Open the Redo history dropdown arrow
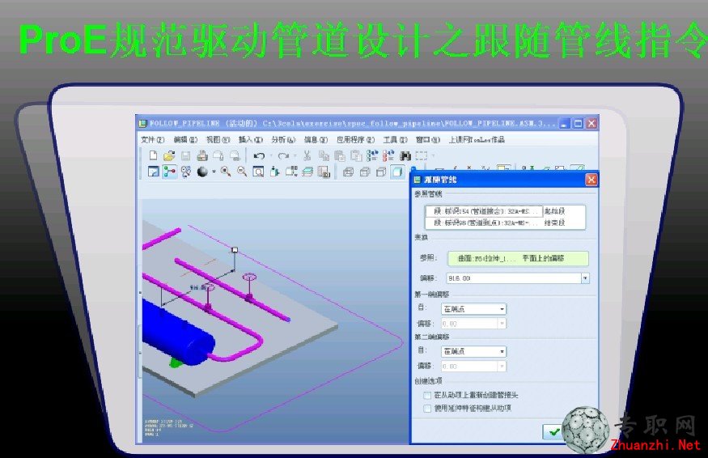Image resolution: width=708 pixels, height=458 pixels. pyautogui.click(x=295, y=156)
